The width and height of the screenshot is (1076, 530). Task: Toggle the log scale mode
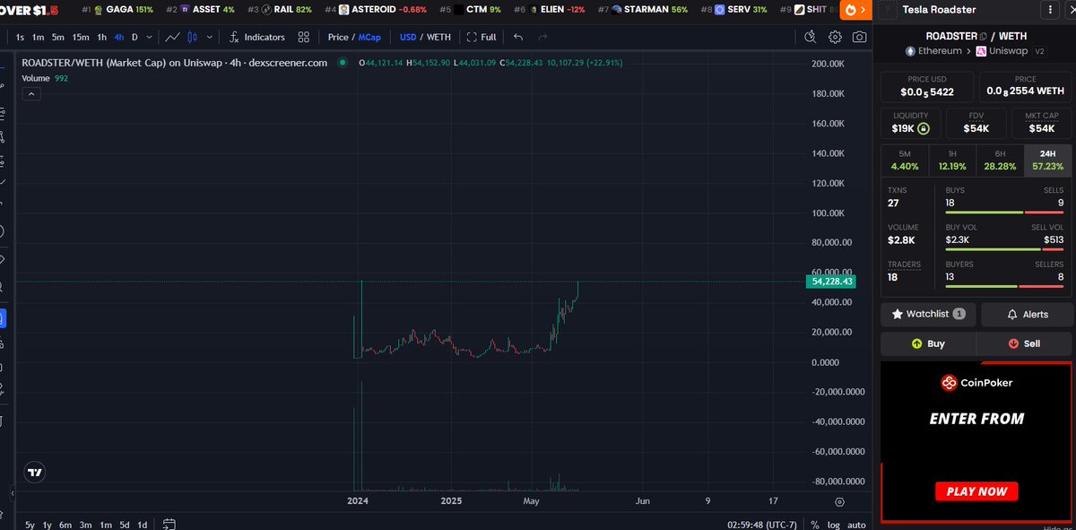(x=832, y=525)
